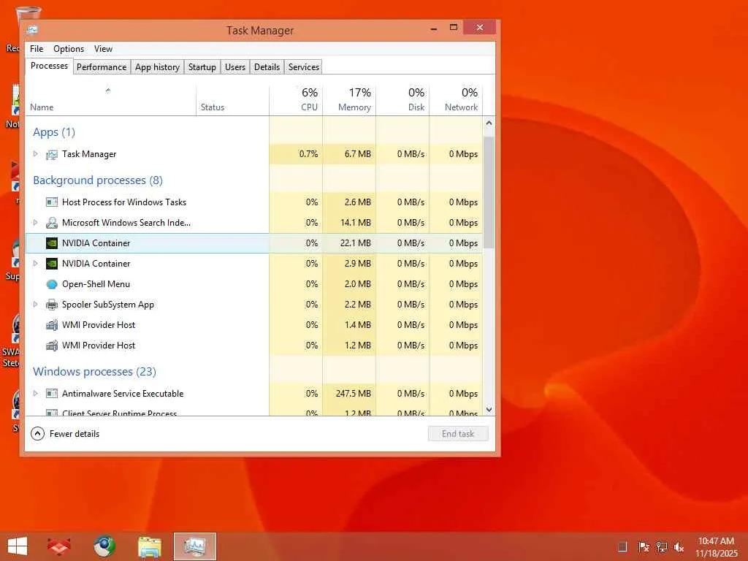Image resolution: width=748 pixels, height=561 pixels.
Task: Select the Processes tab
Action: pyautogui.click(x=49, y=66)
